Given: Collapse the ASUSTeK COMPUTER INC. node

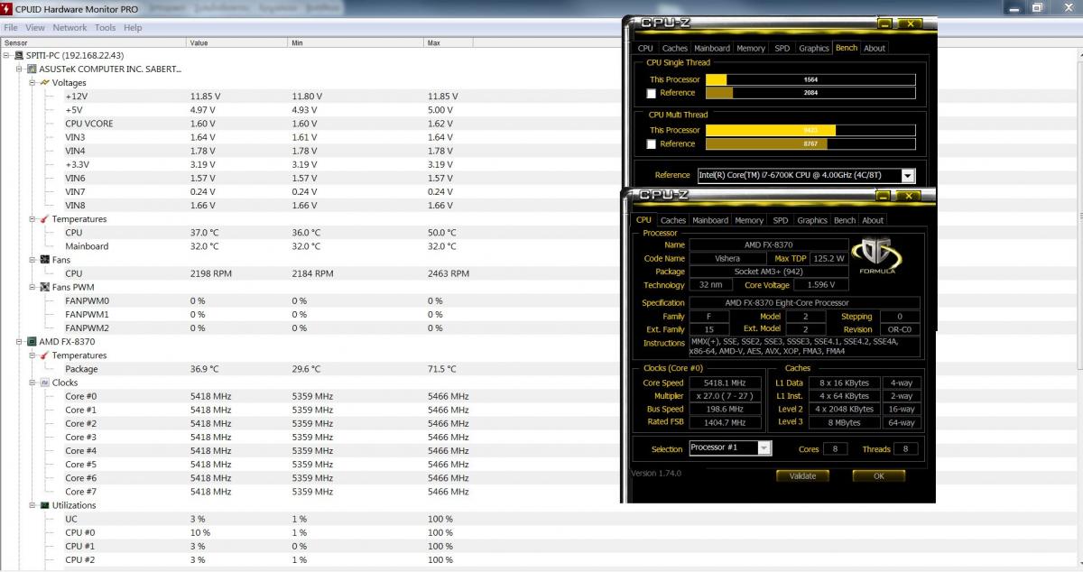Looking at the screenshot, I should pos(20,69).
